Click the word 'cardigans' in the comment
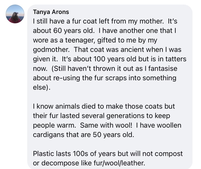 coord(49,135)
